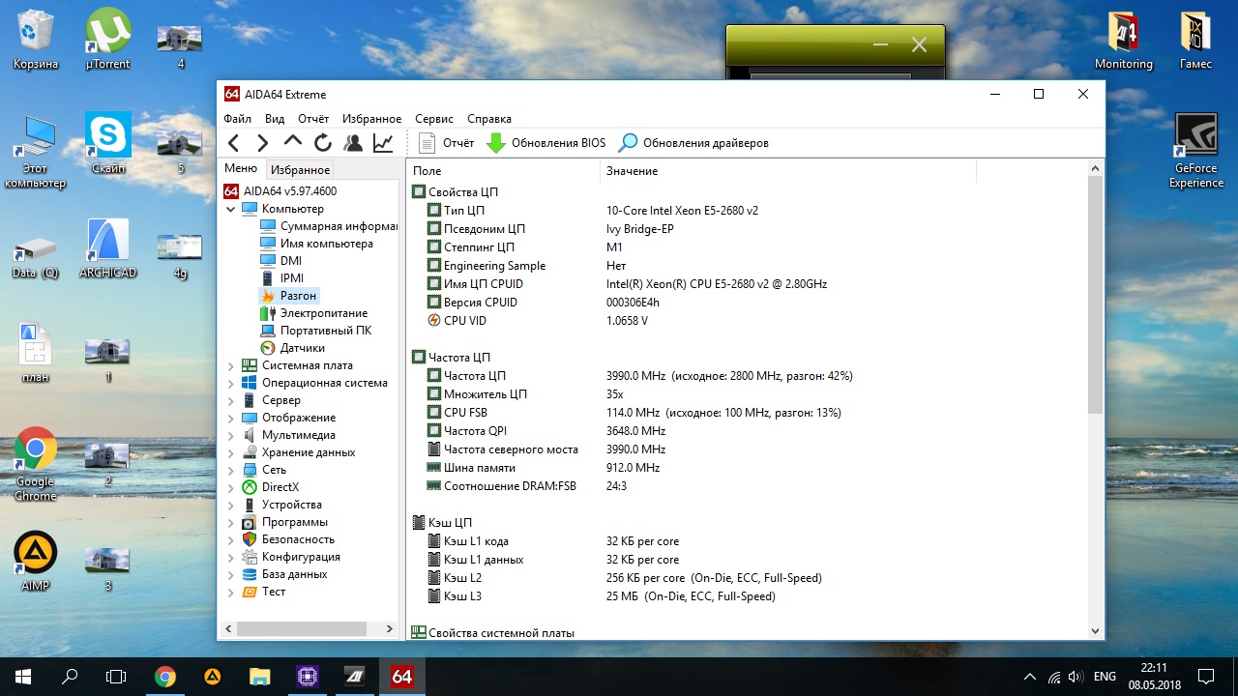This screenshot has height=696, width=1238.
Task: Click the scroll-down arrow of the details pane
Action: 1095,630
